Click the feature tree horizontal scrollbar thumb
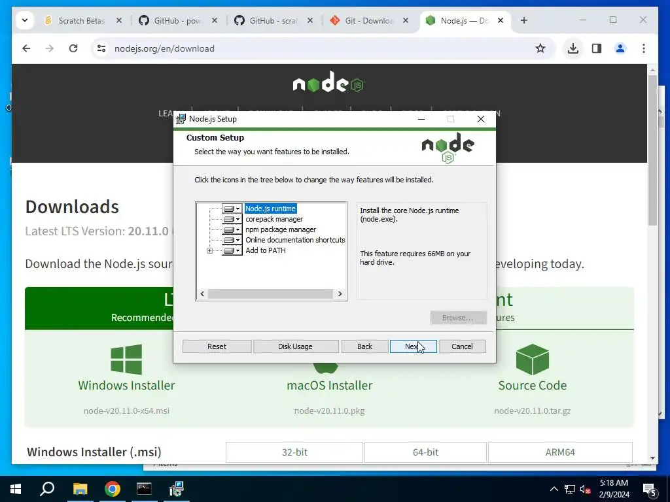This screenshot has width=670, height=502. pyautogui.click(x=270, y=293)
